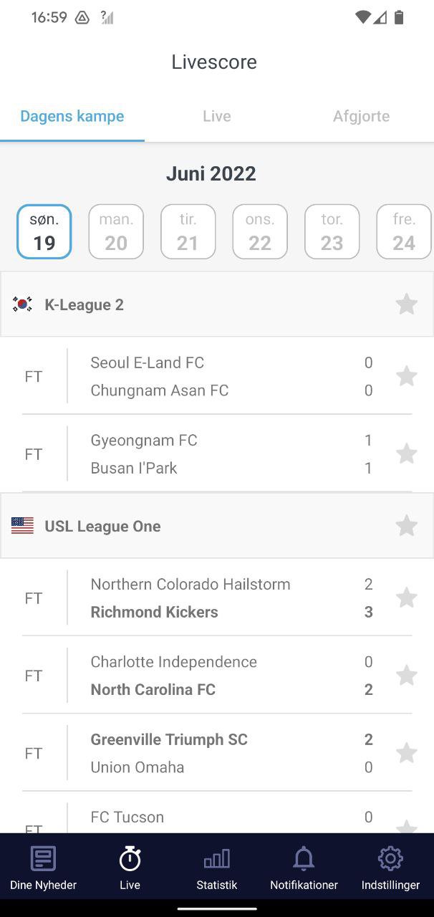Open Dine Nyheder news icon
This screenshot has height=917, width=434.
(x=43, y=858)
